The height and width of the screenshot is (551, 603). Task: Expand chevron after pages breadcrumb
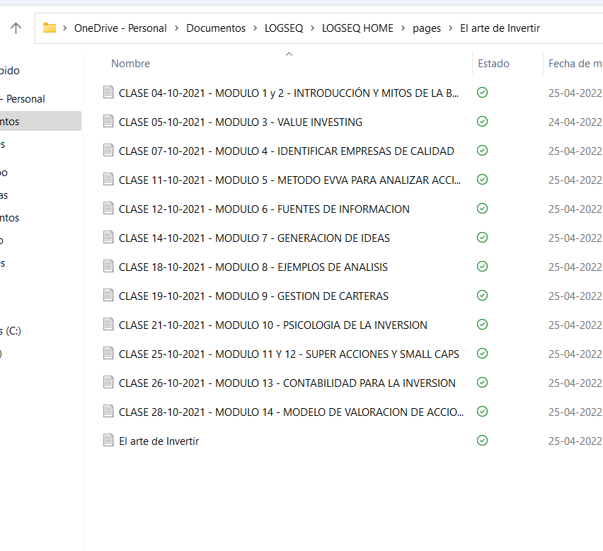point(450,28)
